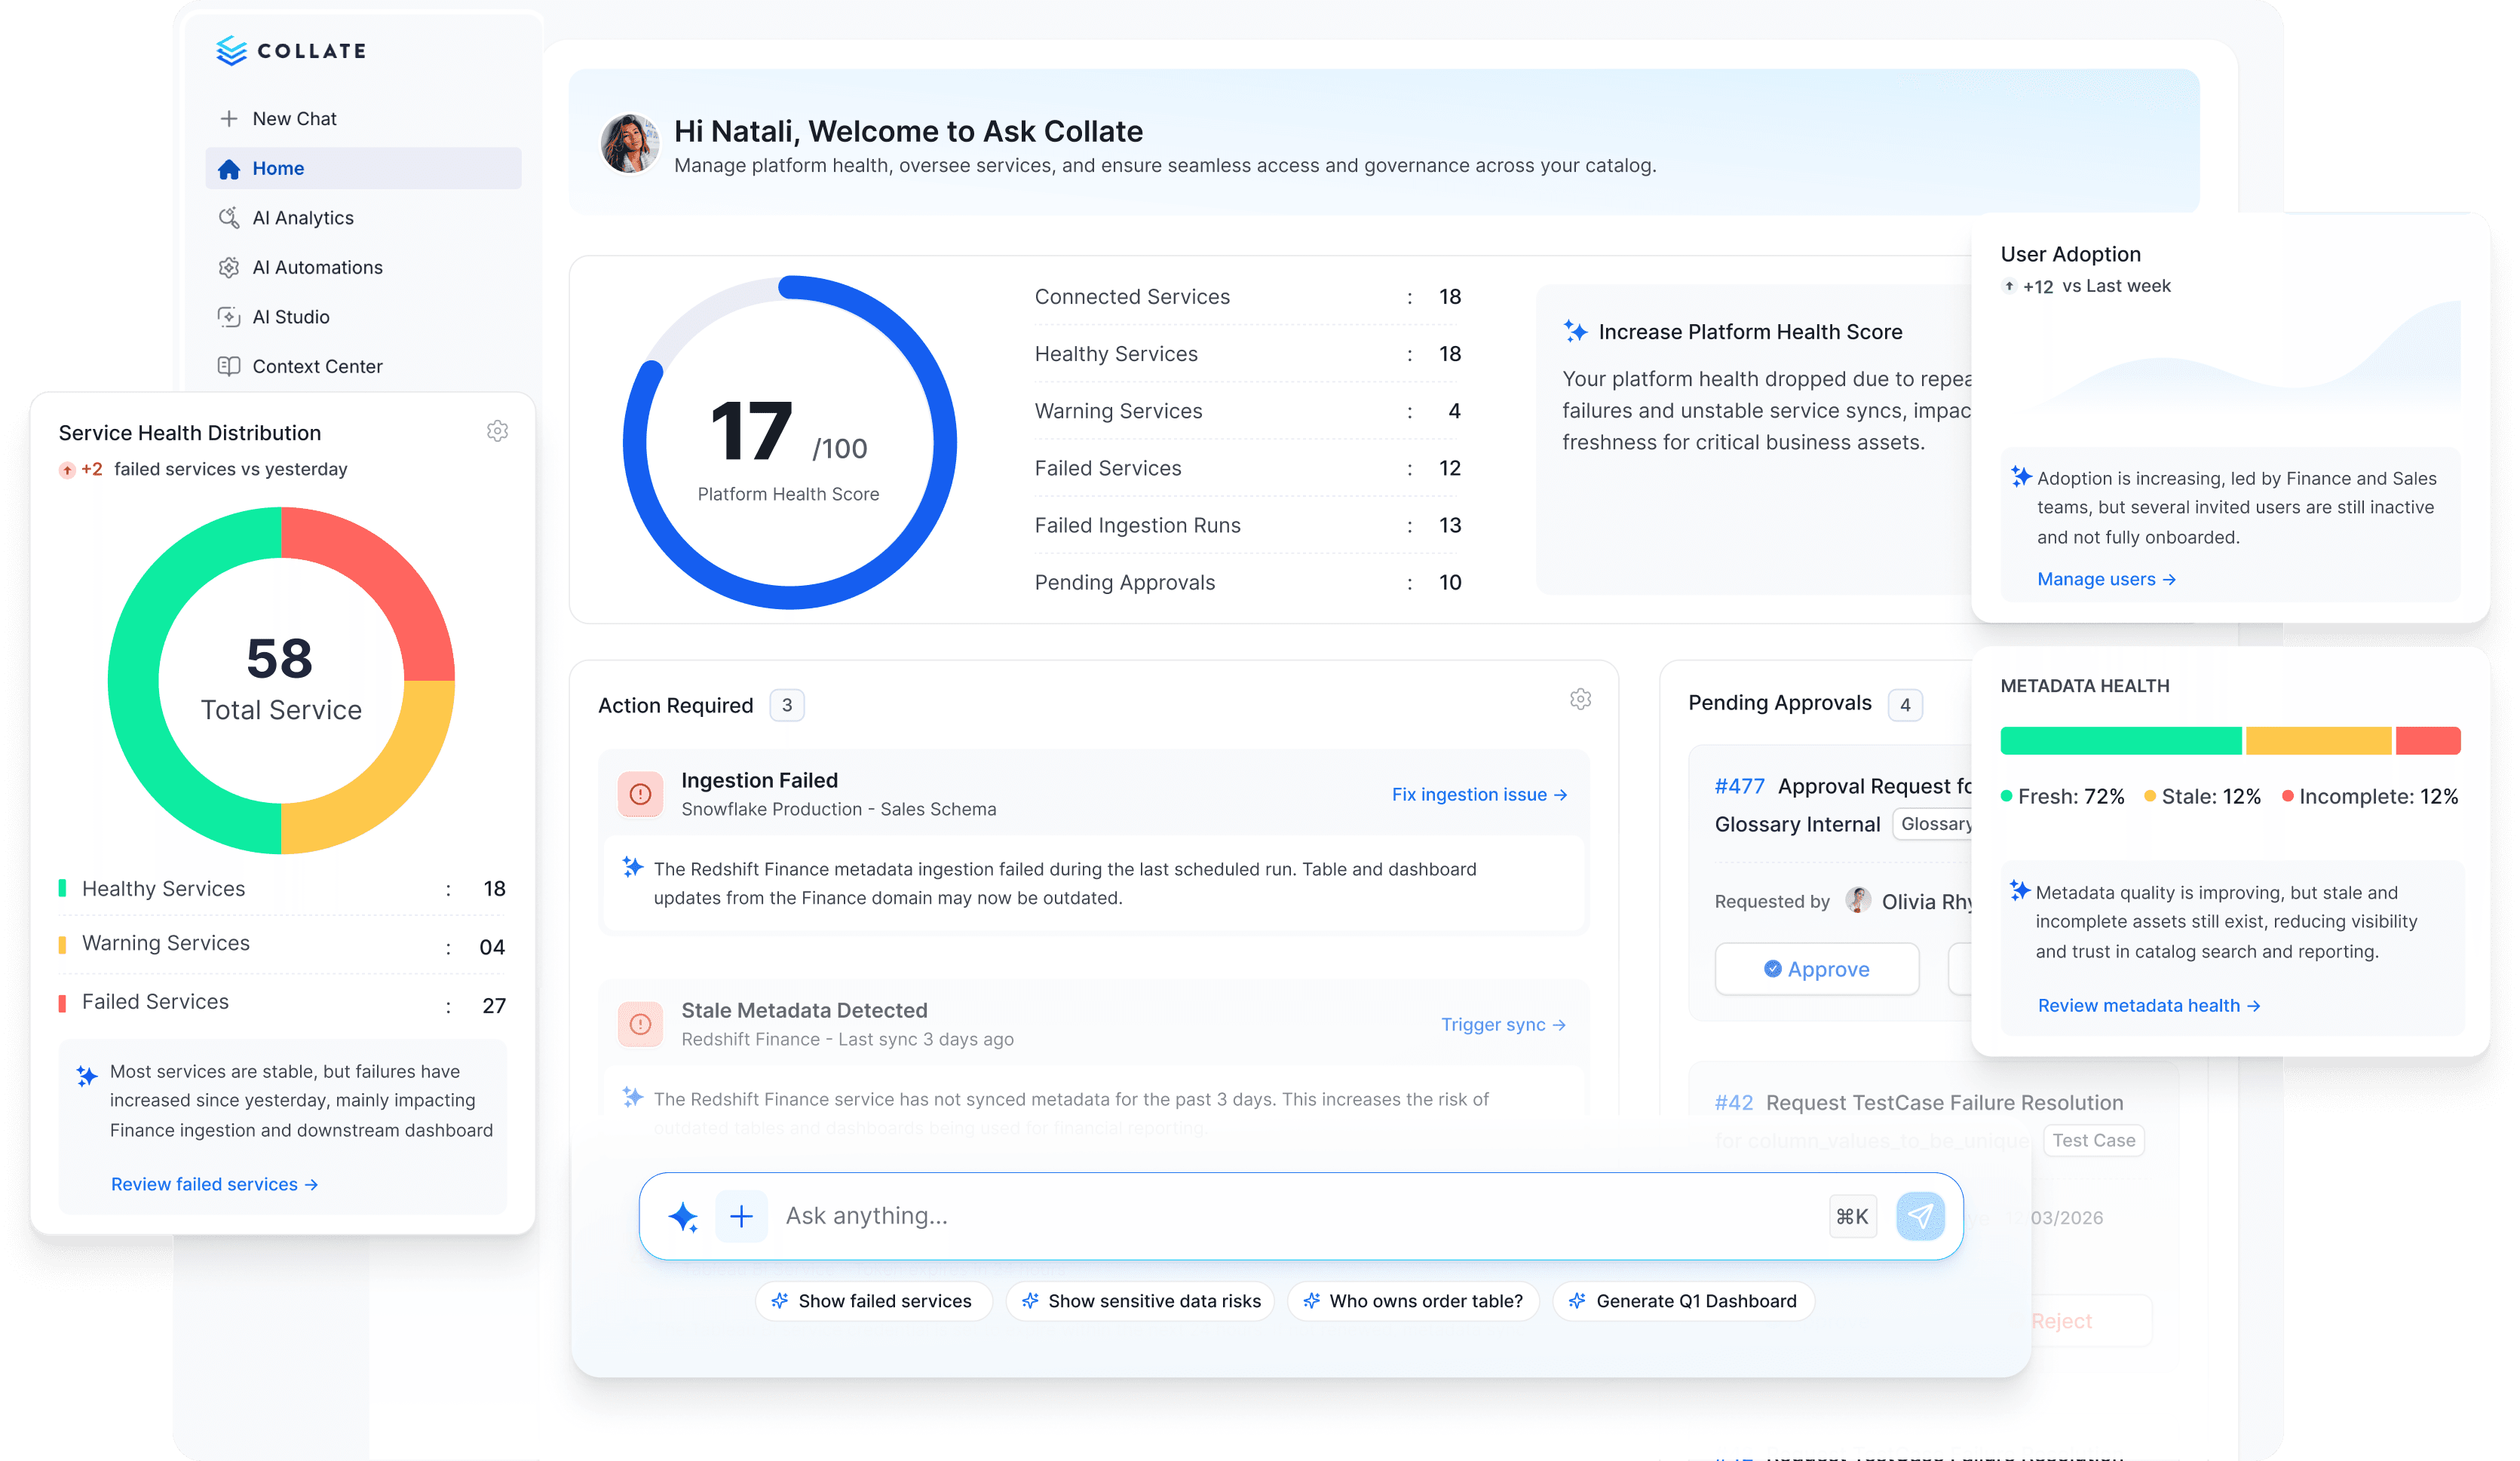2520x1461 pixels.
Task: Click Show failed services suggestion chip
Action: [873, 1301]
